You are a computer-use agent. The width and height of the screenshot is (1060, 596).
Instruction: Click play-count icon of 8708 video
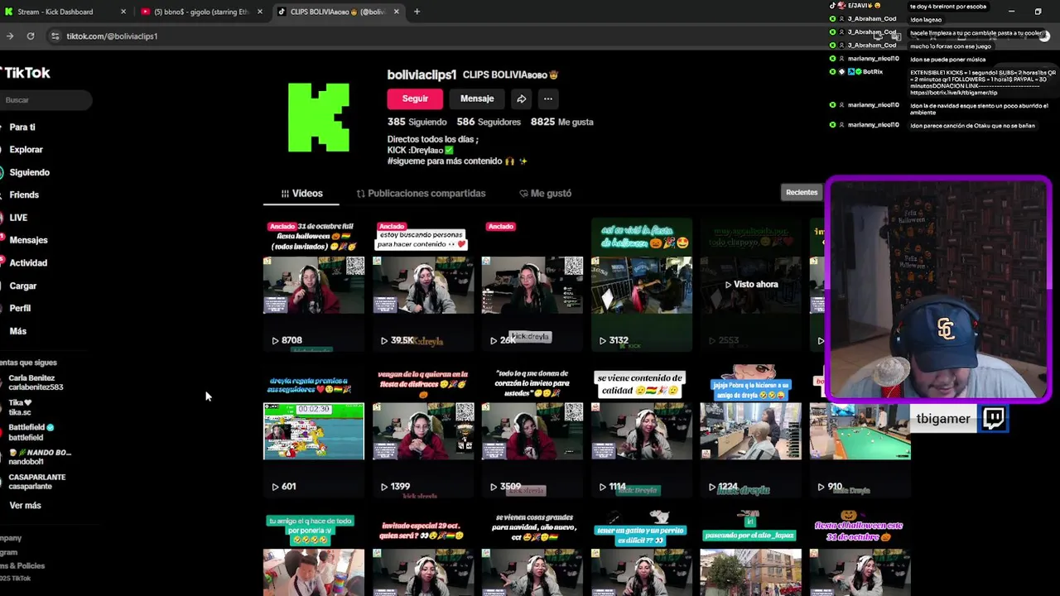pyautogui.click(x=275, y=340)
